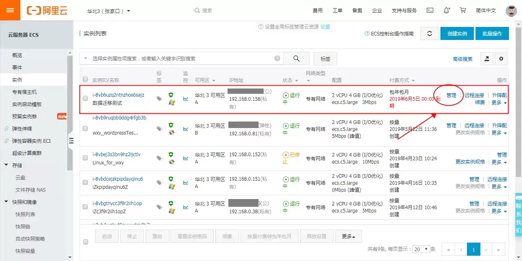Click 续费 link for 数据迁移测试 row

[480, 102]
